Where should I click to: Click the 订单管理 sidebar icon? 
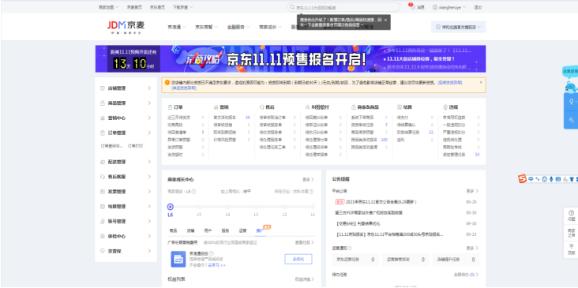[x=103, y=133]
